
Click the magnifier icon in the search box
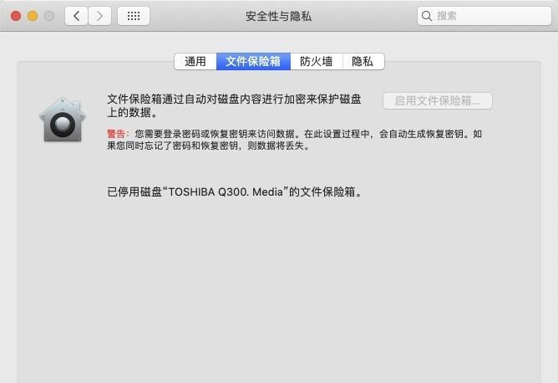pos(426,16)
